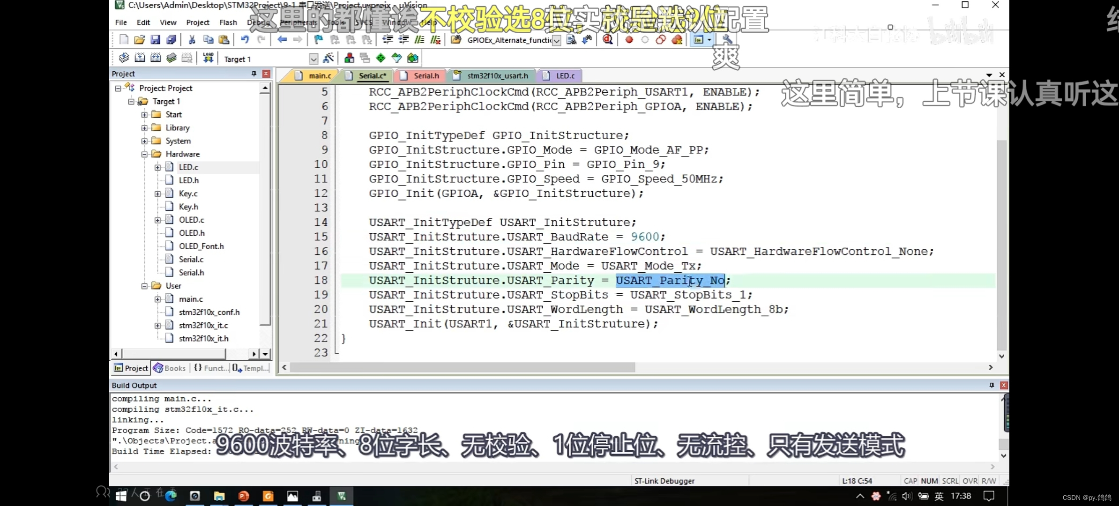Collapse the Hardware folder
1119x506 pixels.
point(144,154)
